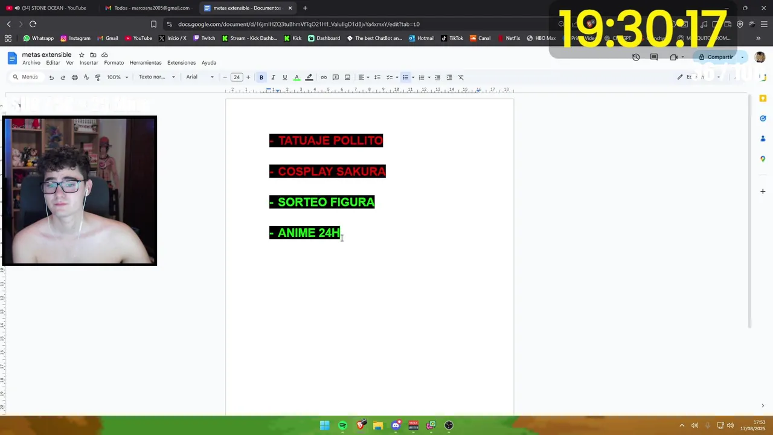
Task: Run spelling and grammar check icon
Action: (86, 77)
